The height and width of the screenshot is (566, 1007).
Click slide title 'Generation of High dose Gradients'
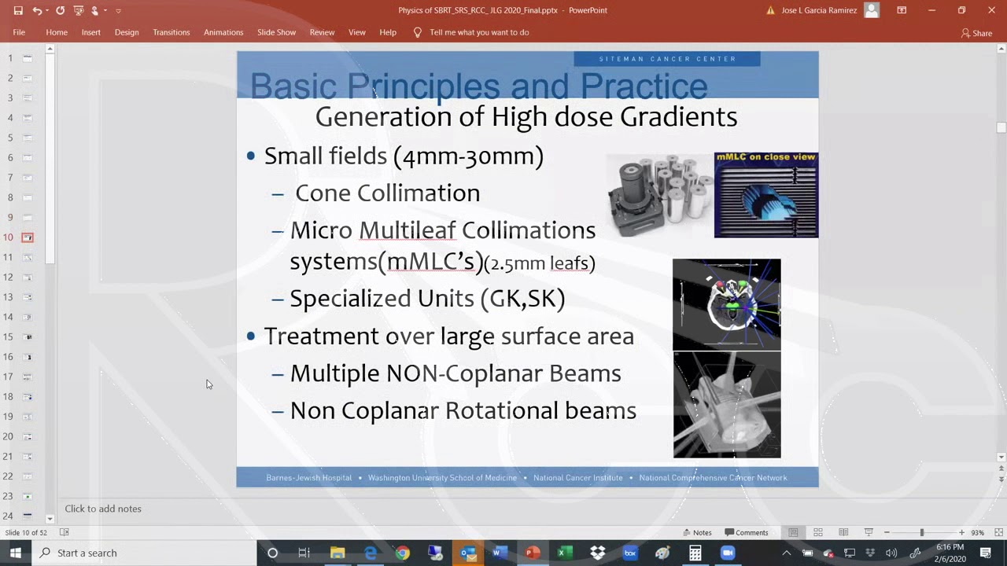coord(526,116)
